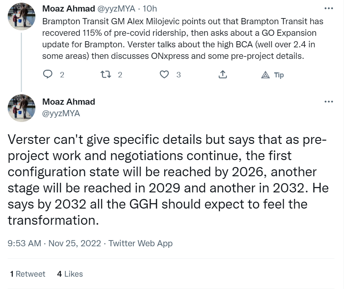Screen dimensions: 344x289
Task: Open more options on the main tweet
Action: pos(328,102)
